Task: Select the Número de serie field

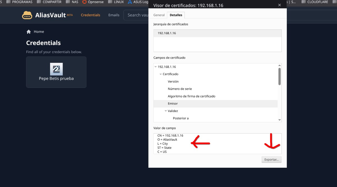Action: coord(180,89)
